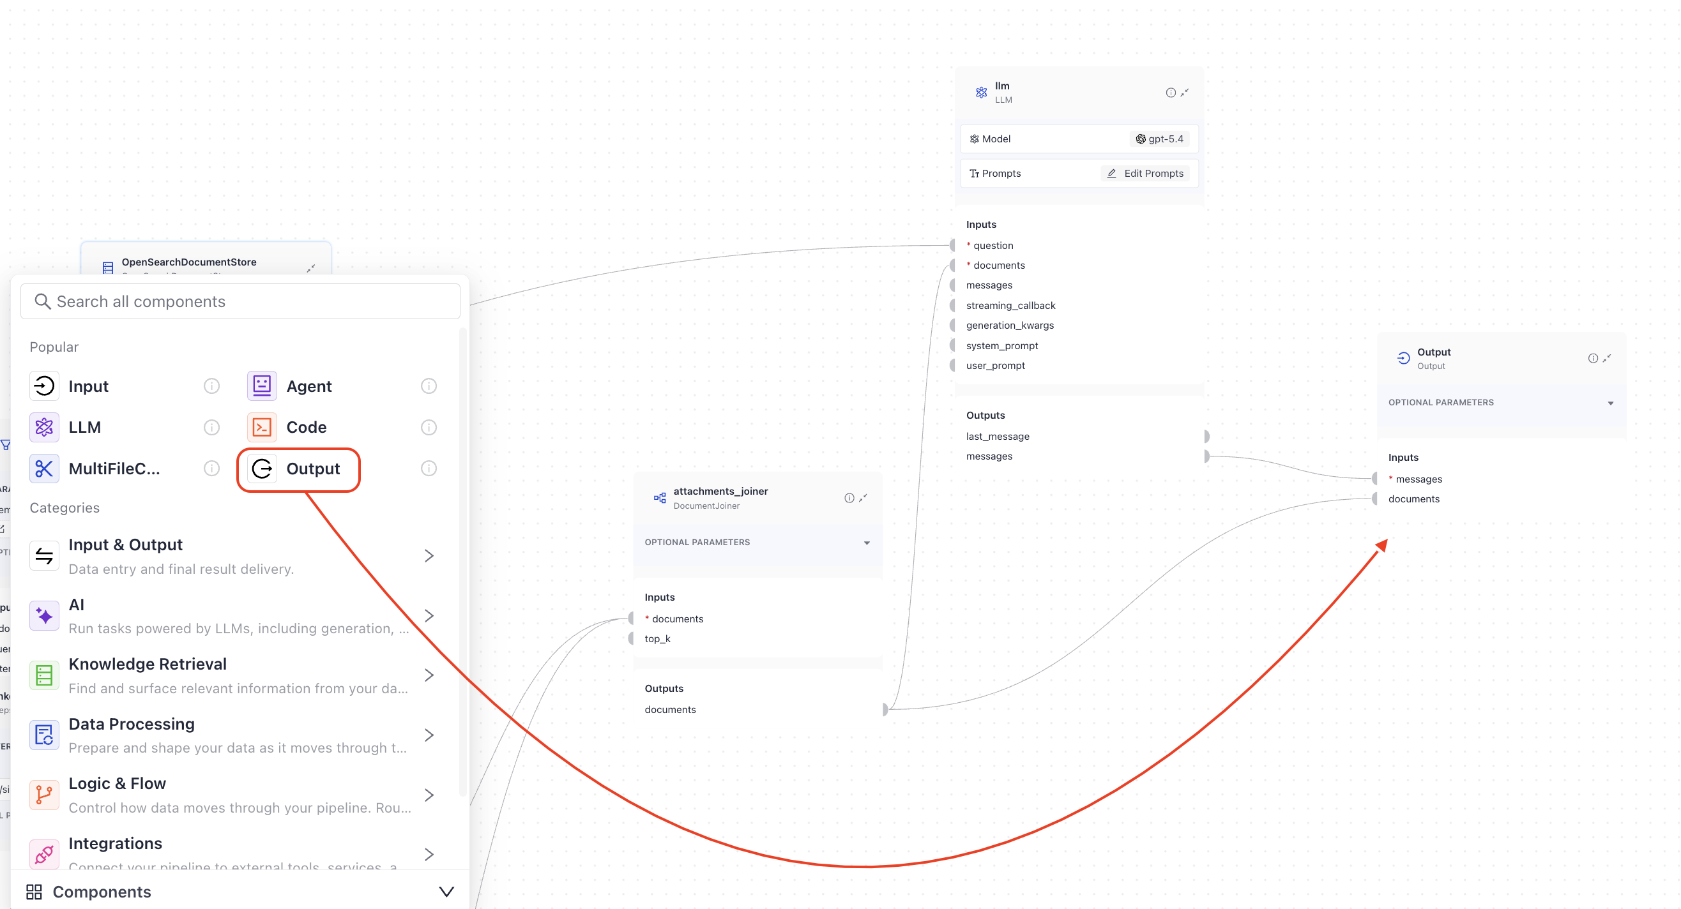Click the MultiFileConverter scissors icon
The image size is (1681, 909).
(x=43, y=468)
